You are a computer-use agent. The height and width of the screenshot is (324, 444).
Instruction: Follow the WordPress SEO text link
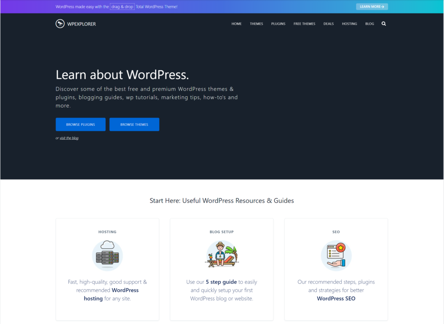(336, 298)
